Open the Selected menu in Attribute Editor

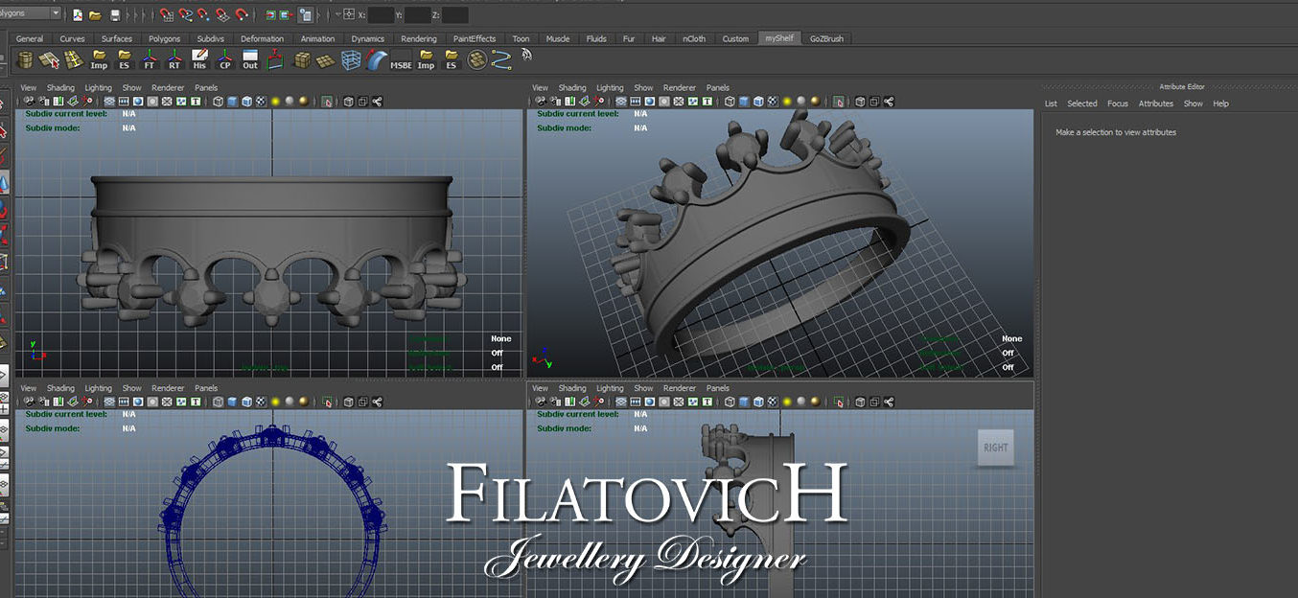click(1082, 103)
